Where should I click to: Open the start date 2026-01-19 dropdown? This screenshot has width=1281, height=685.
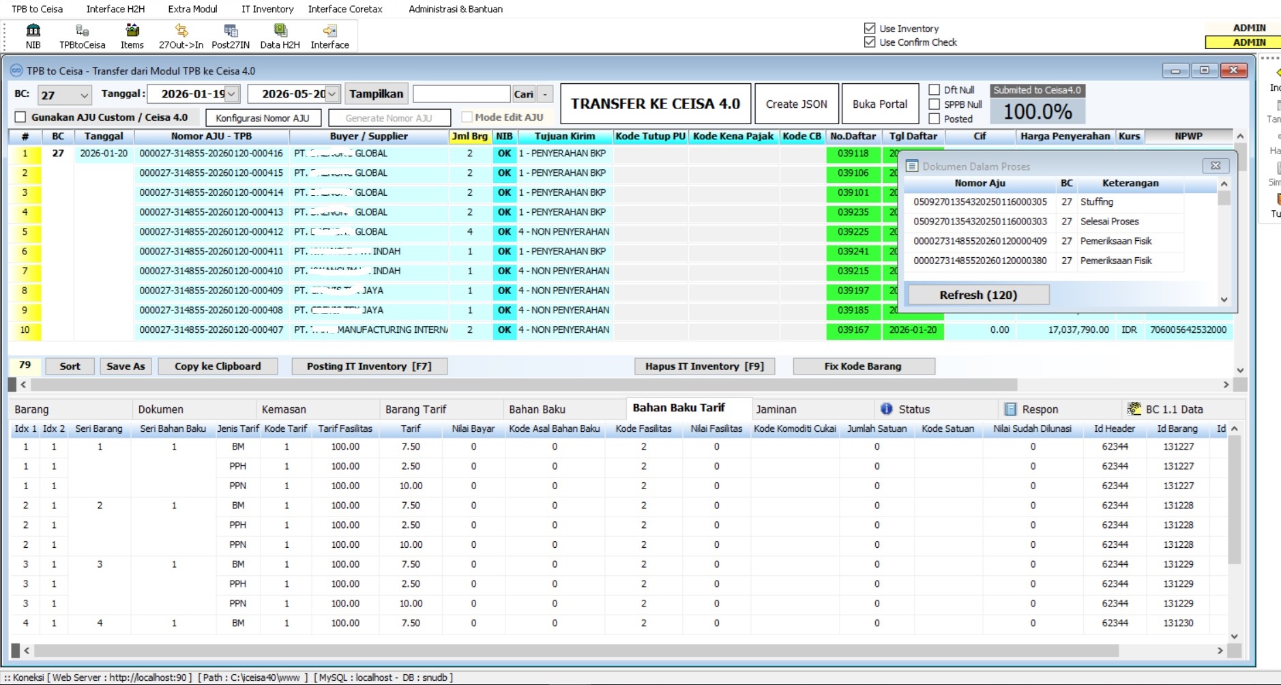tap(232, 94)
